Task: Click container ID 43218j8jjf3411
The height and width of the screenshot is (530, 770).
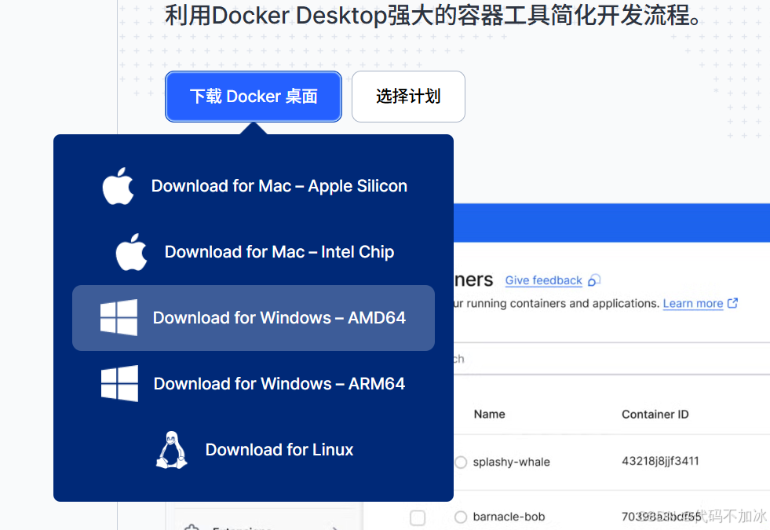Action: 660,461
